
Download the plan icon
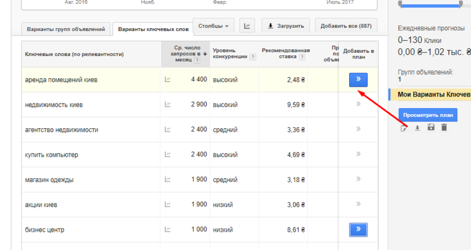[417, 128]
